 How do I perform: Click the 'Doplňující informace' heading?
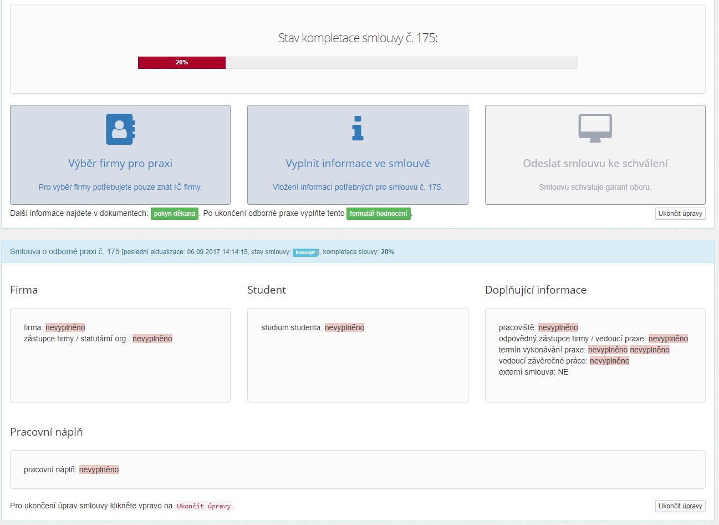click(x=536, y=290)
